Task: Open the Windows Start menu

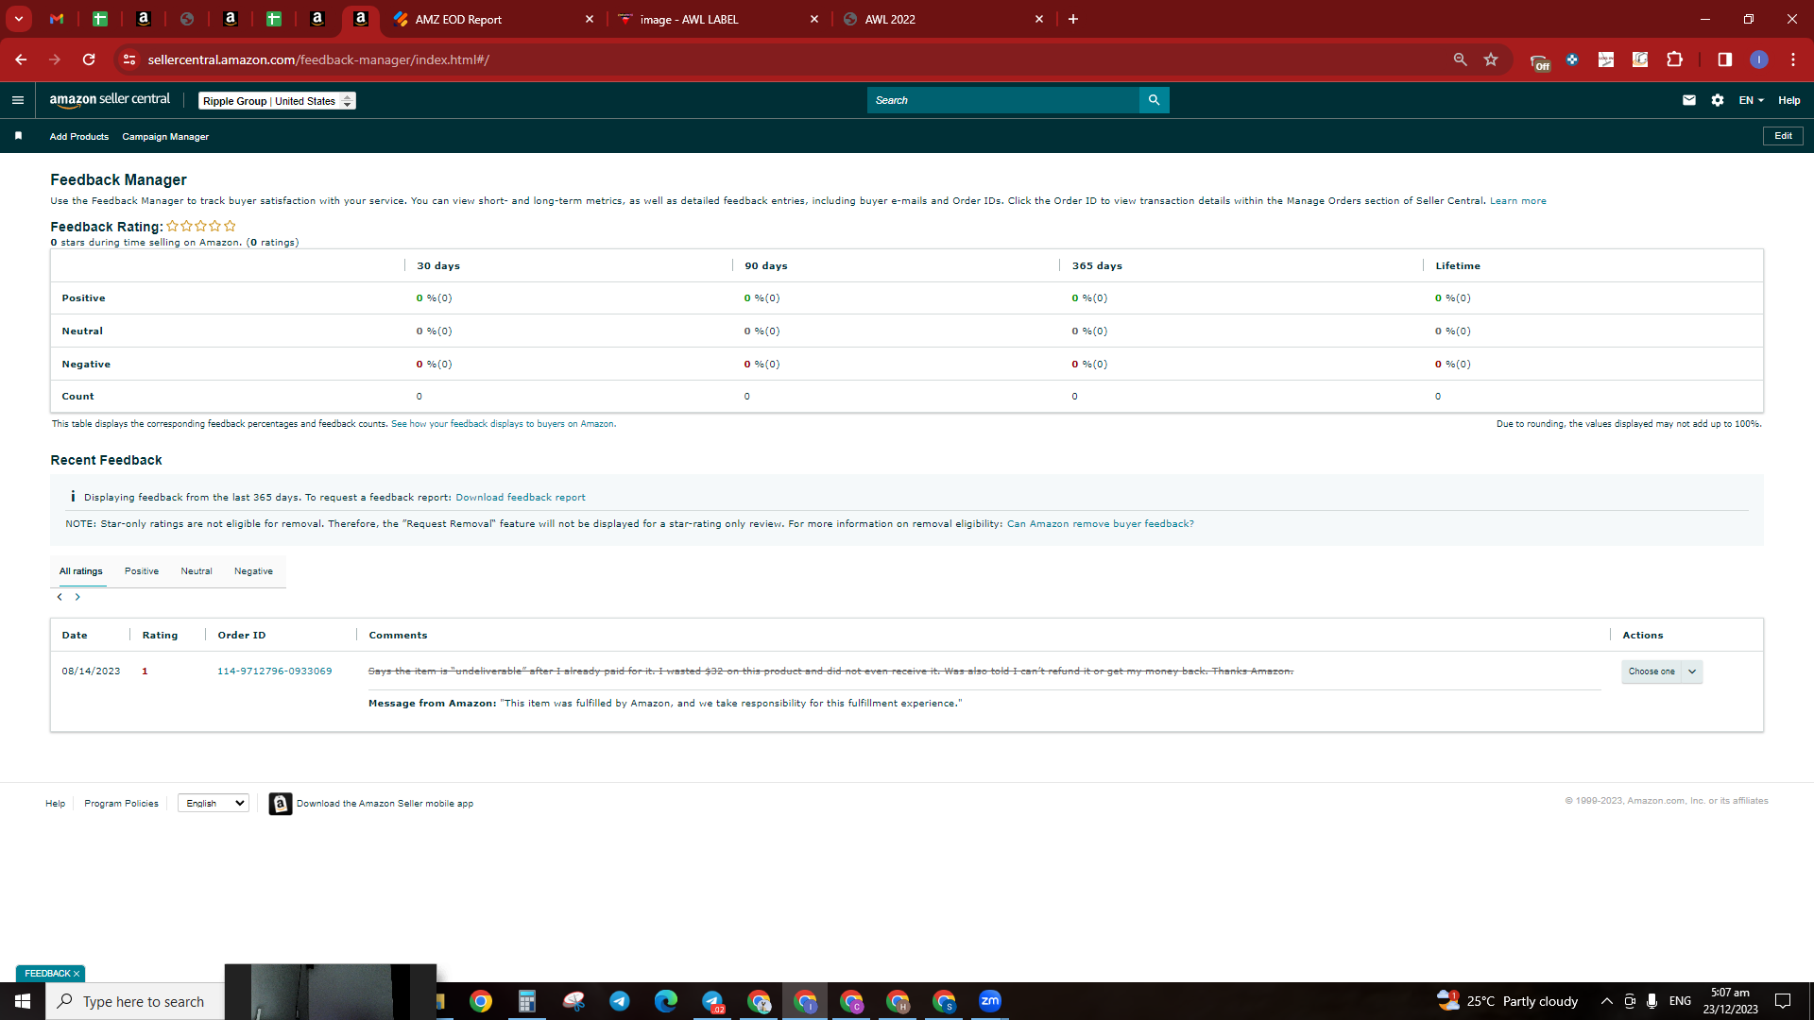Action: click(23, 1001)
